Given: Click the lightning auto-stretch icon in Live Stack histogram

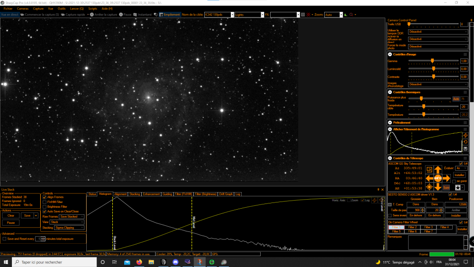Looking at the screenshot, I should tap(374, 200).
